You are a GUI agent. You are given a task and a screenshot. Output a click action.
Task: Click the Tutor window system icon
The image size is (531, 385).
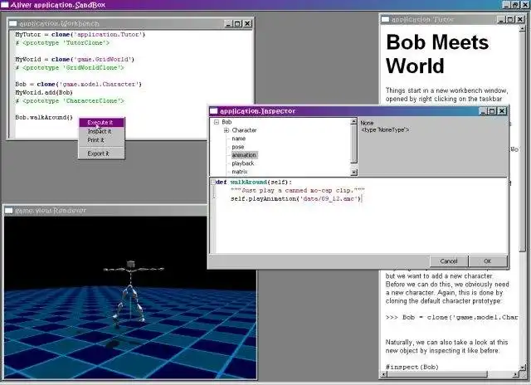pos(385,19)
